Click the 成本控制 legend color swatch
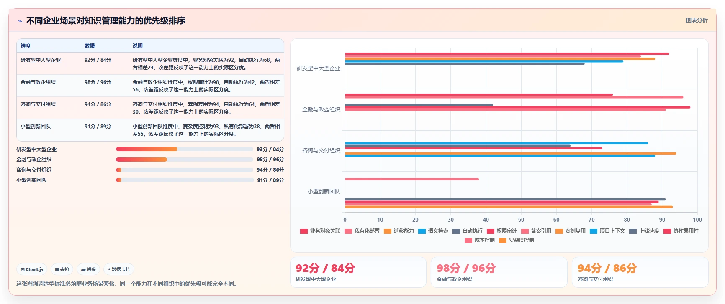The width and height of the screenshot is (725, 304). [x=468, y=240]
